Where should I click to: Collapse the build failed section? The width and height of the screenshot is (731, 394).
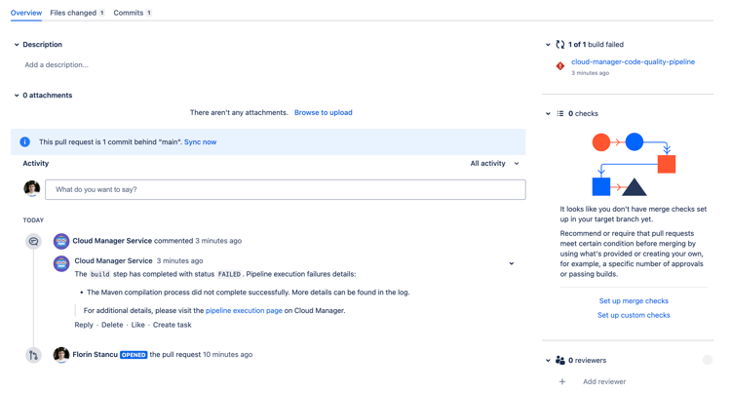point(548,45)
